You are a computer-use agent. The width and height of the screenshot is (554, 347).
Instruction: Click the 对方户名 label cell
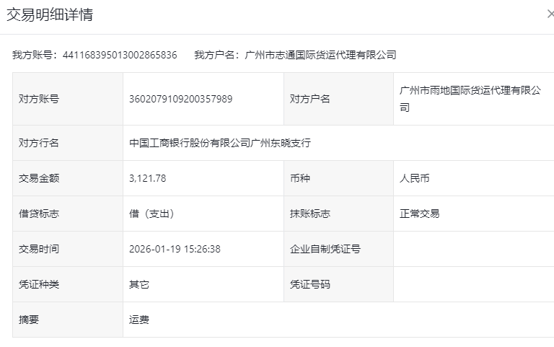[x=309, y=99]
